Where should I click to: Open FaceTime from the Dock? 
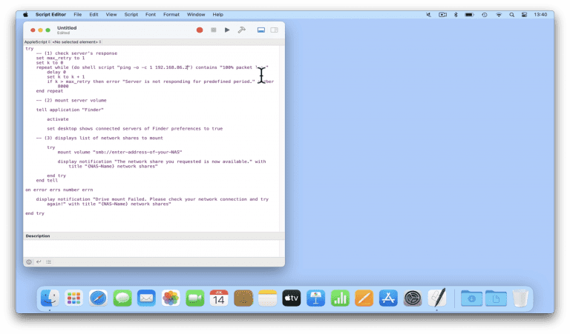click(x=195, y=298)
